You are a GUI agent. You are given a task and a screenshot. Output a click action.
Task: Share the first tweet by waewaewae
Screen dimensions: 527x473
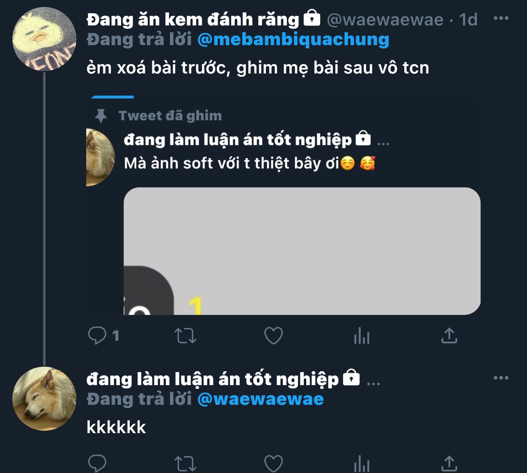449,336
